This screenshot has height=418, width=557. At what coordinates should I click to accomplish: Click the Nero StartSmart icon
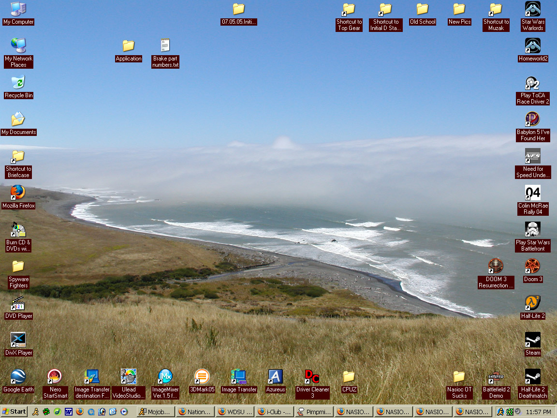click(x=55, y=377)
